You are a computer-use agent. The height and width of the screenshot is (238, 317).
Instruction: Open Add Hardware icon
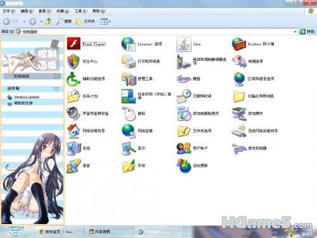(x=239, y=114)
